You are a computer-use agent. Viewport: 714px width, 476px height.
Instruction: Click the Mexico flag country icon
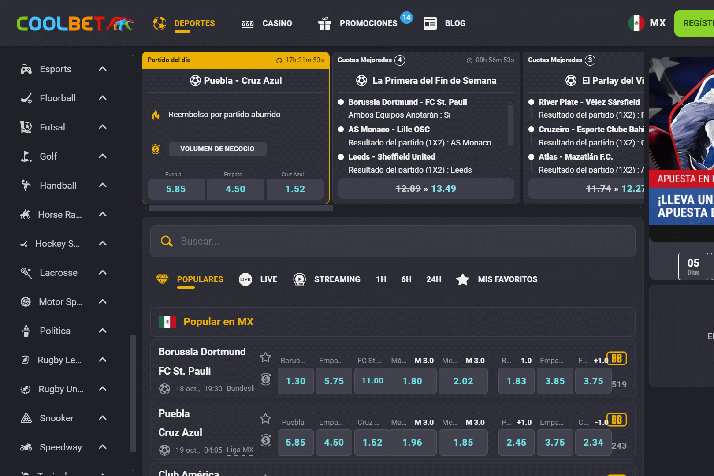pos(636,23)
